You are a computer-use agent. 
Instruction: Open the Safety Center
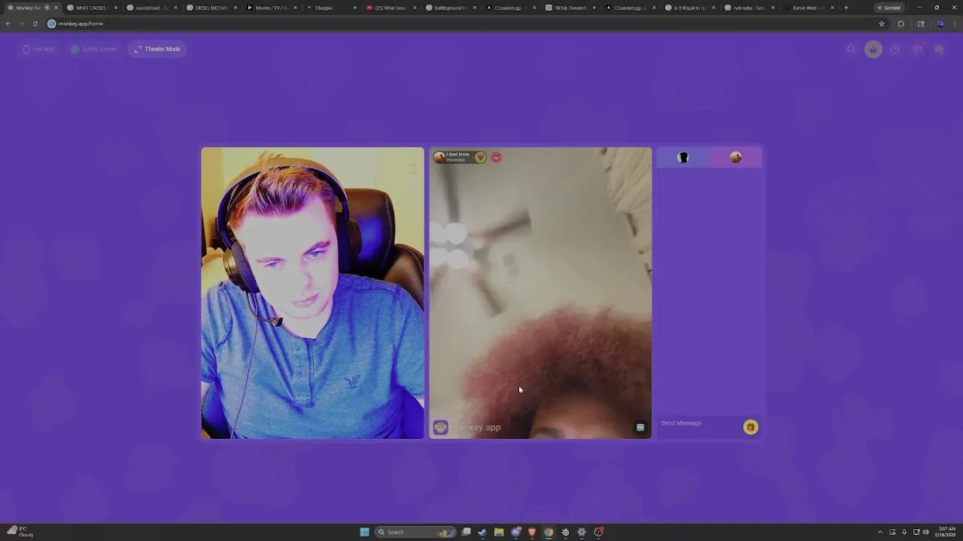pos(94,49)
